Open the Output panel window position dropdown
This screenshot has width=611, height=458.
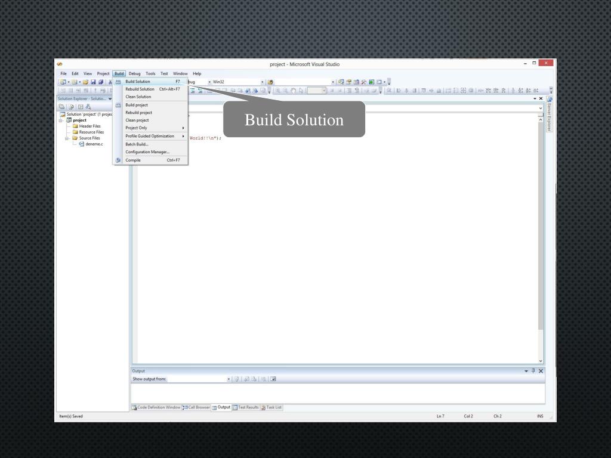tap(526, 371)
